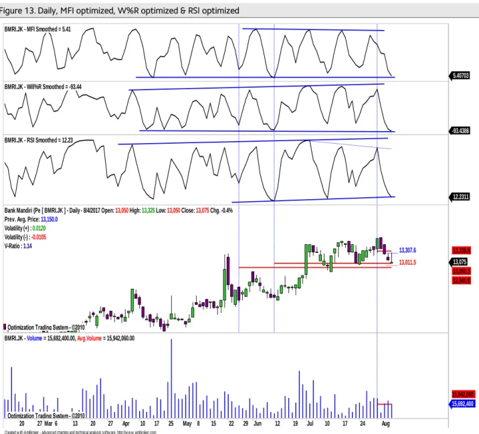Click the red 13,011.5 price level label
The height and width of the screenshot is (434, 479).
pos(407,262)
